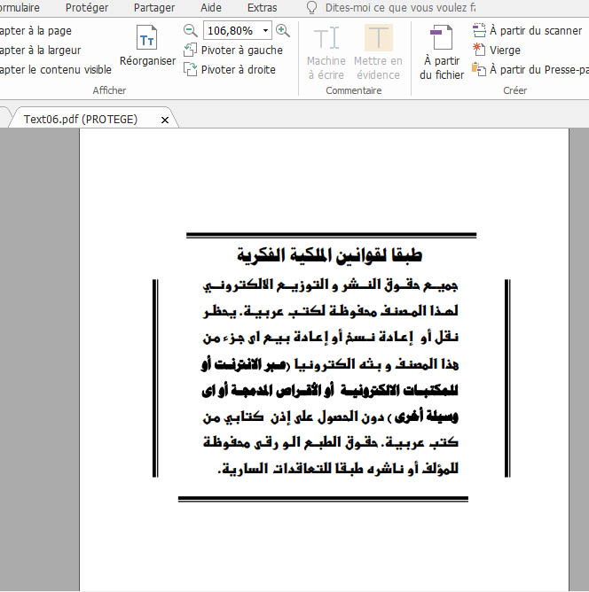589x592 pixels.
Task: Close the Text06.pdf tab
Action: pos(165,120)
